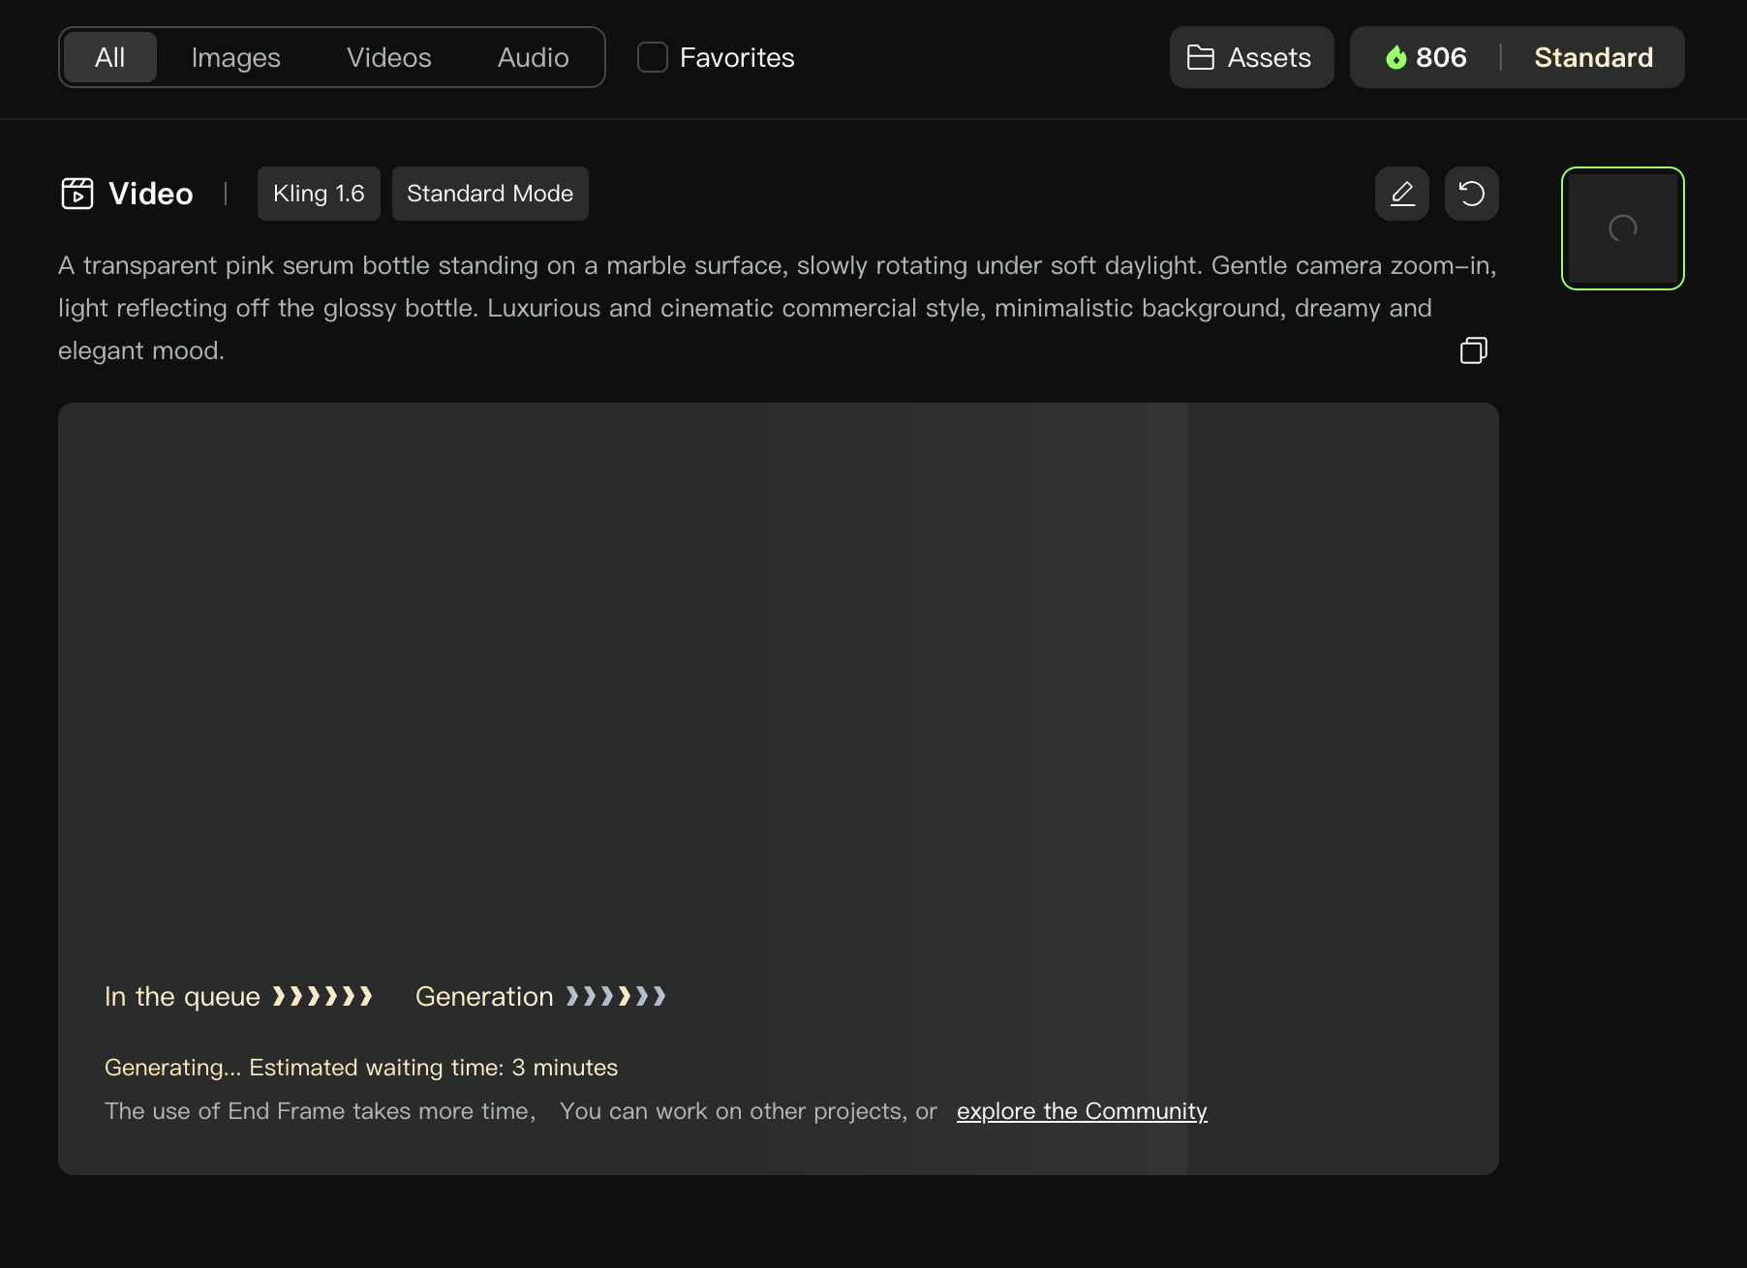
Task: Switch to the All tab
Action: click(x=110, y=57)
